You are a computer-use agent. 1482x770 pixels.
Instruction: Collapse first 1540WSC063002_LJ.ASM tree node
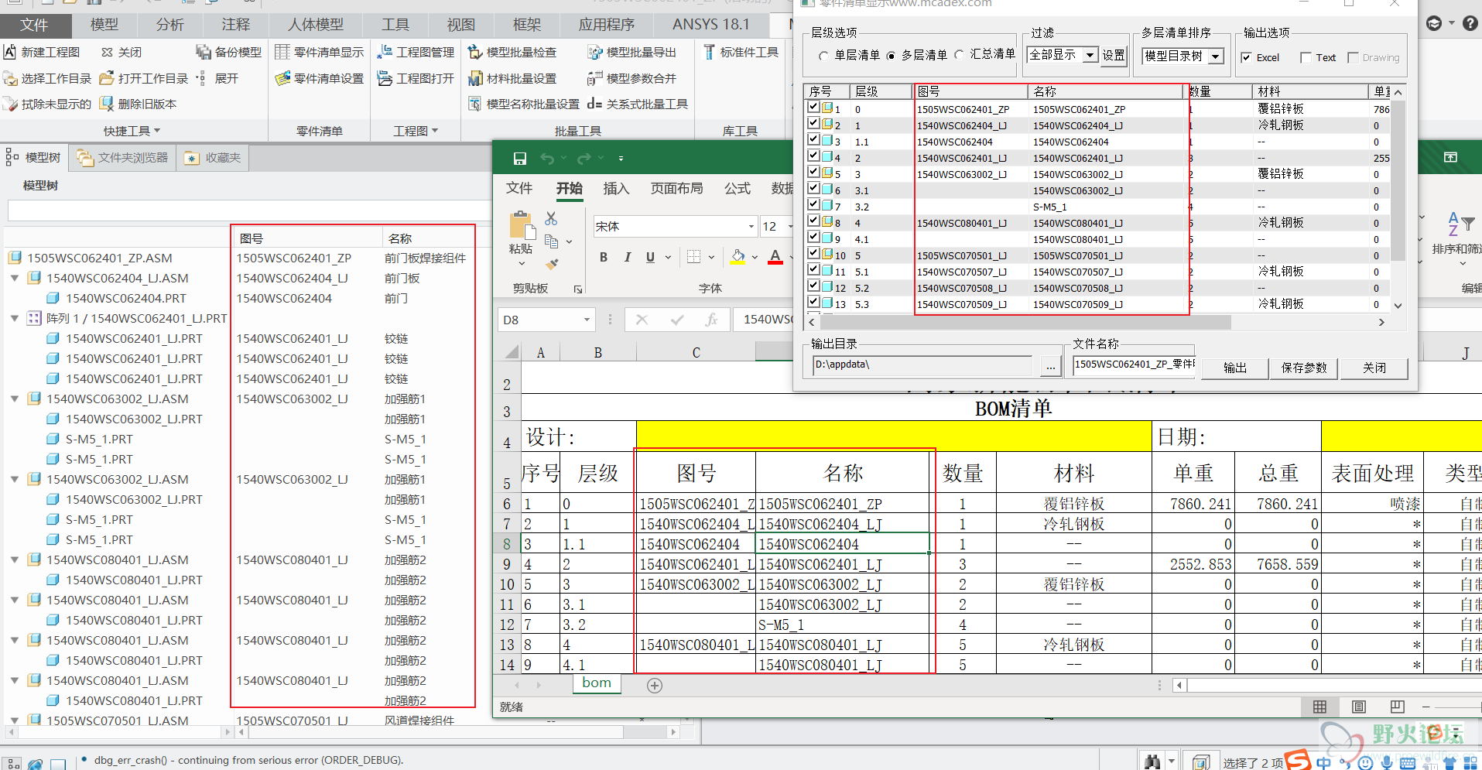click(x=15, y=399)
